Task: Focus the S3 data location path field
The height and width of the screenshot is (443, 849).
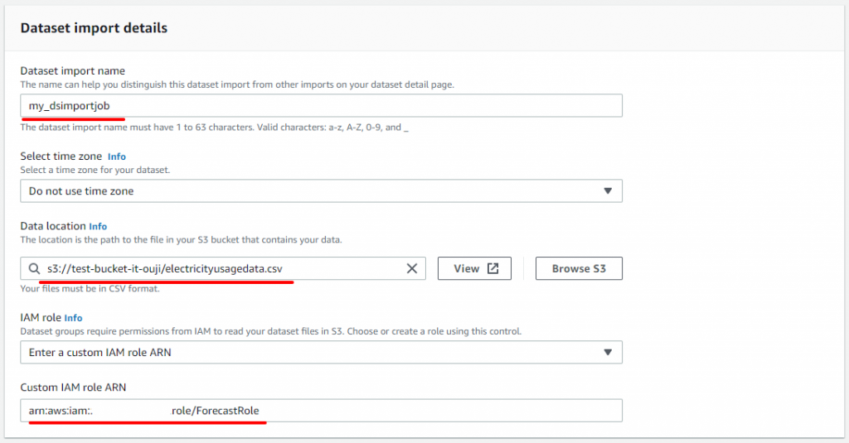Action: 223,269
